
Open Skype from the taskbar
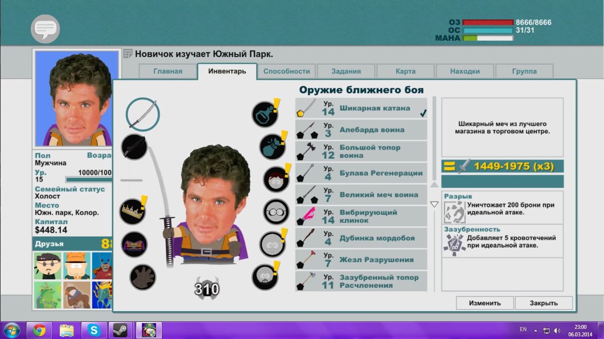94,330
